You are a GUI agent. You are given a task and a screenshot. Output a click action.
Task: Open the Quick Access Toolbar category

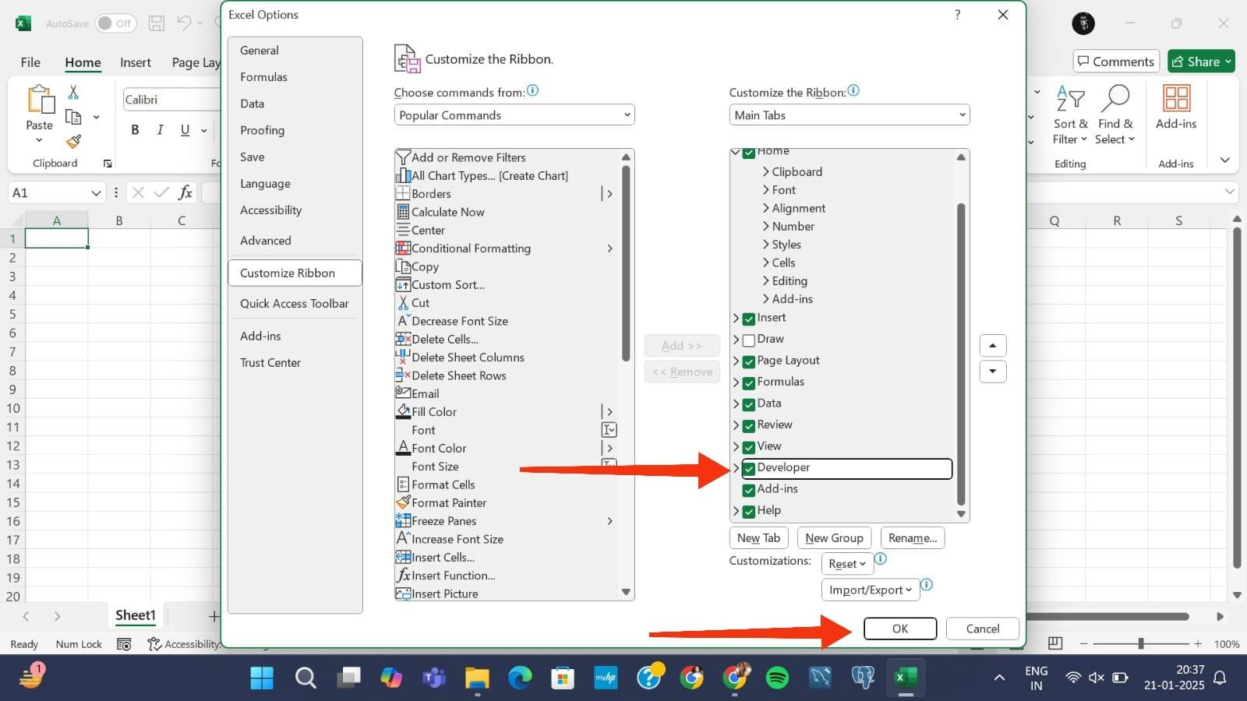coord(295,304)
